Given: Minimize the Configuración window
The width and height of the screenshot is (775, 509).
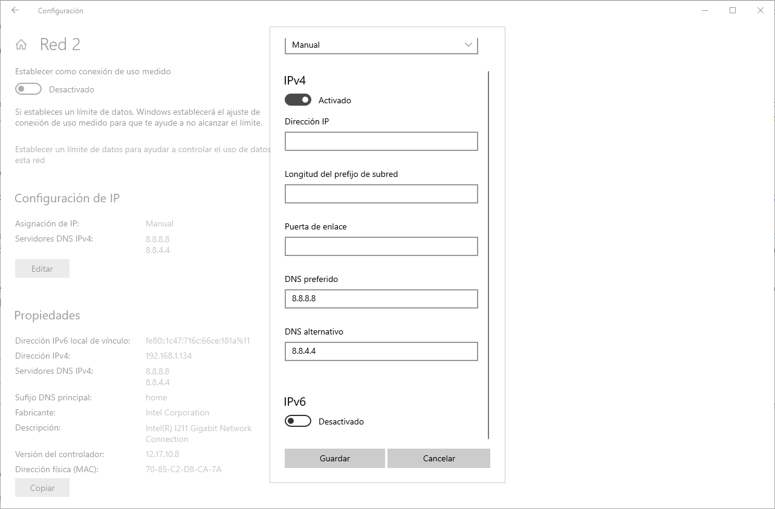Looking at the screenshot, I should [705, 10].
